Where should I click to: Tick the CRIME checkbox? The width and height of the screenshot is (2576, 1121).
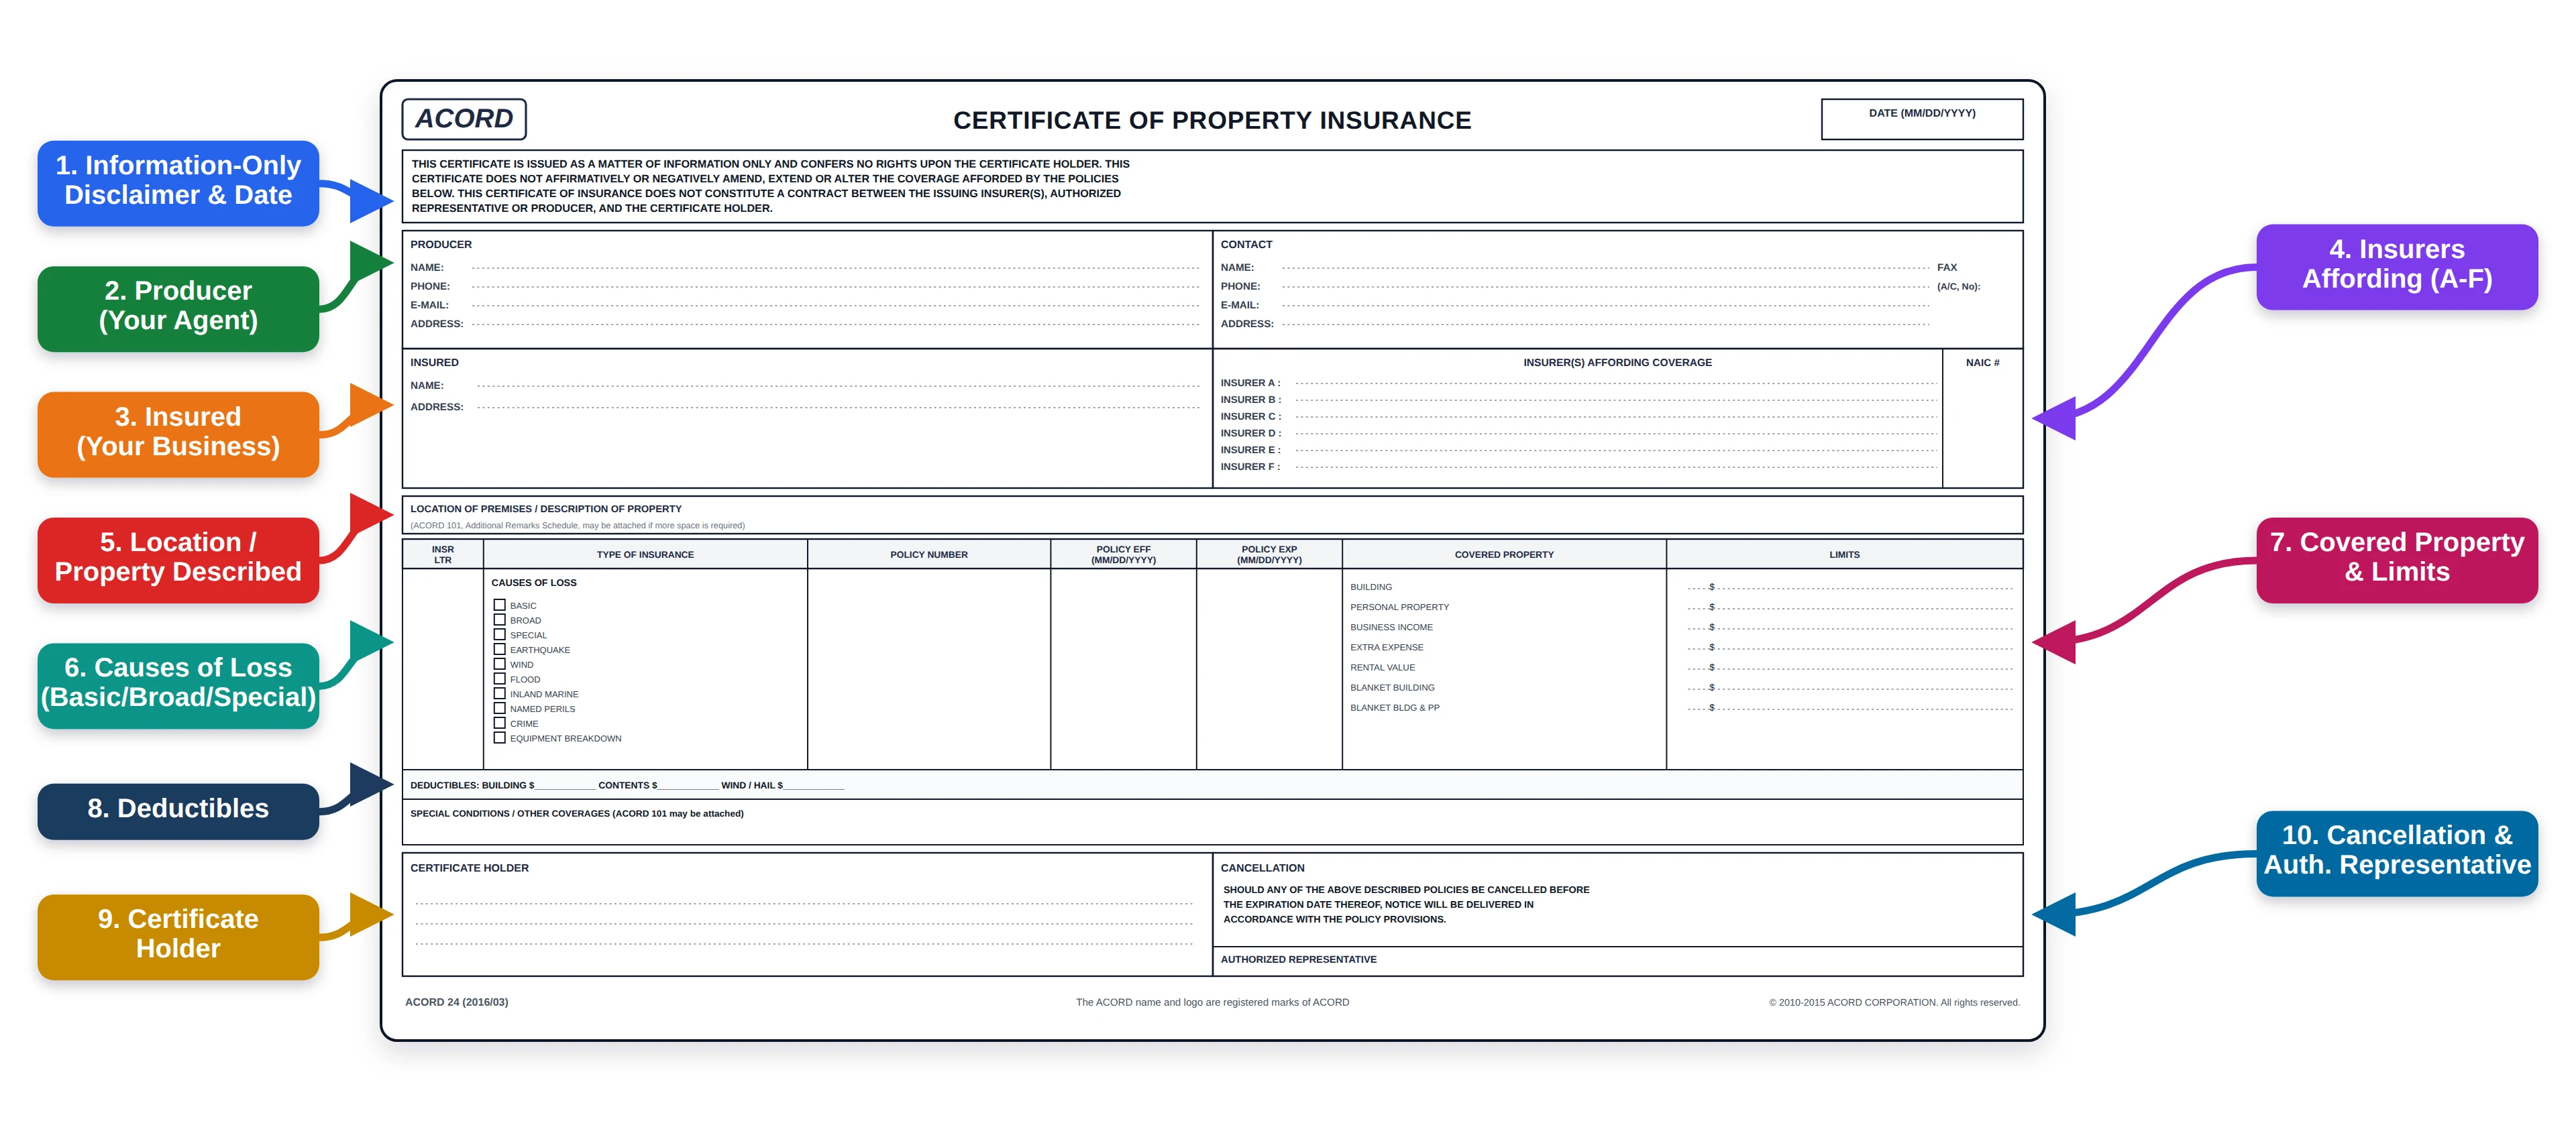(x=499, y=722)
